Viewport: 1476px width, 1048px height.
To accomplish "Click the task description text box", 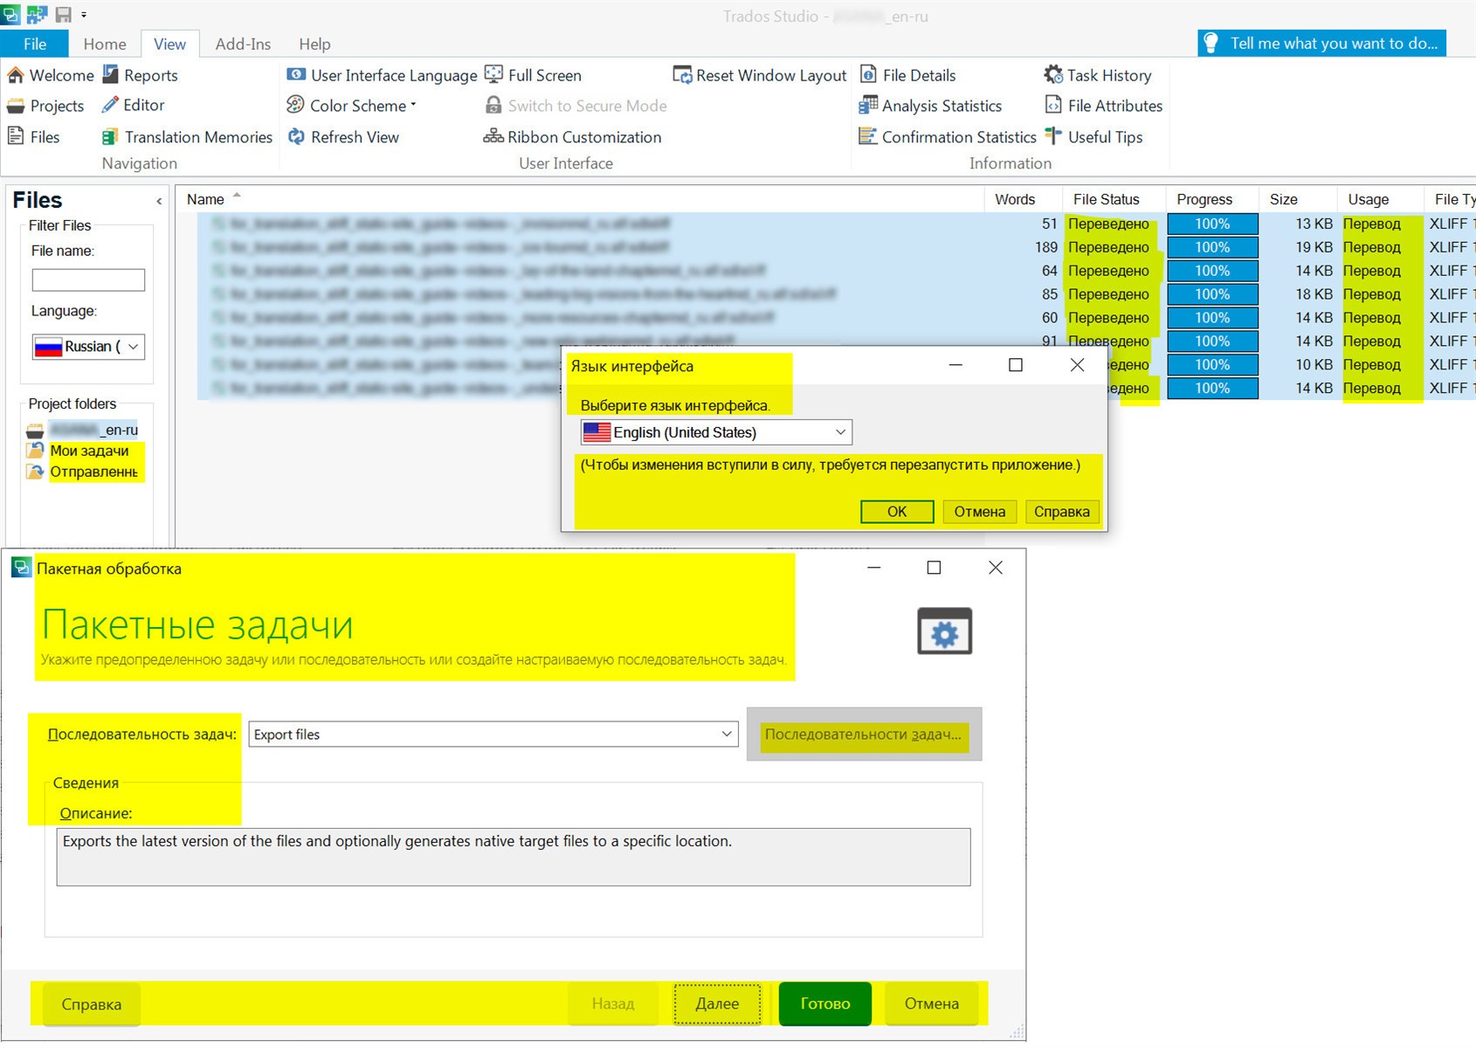I will [x=514, y=857].
